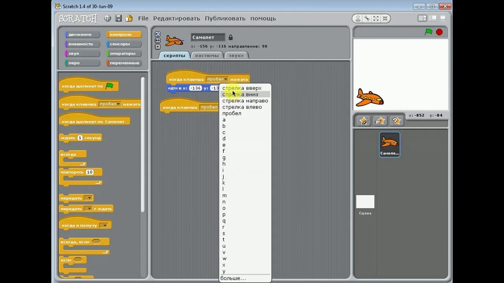Screen dimensions: 504x283
Task: Click the blocks palette vertical scrollbar
Action: [143, 145]
